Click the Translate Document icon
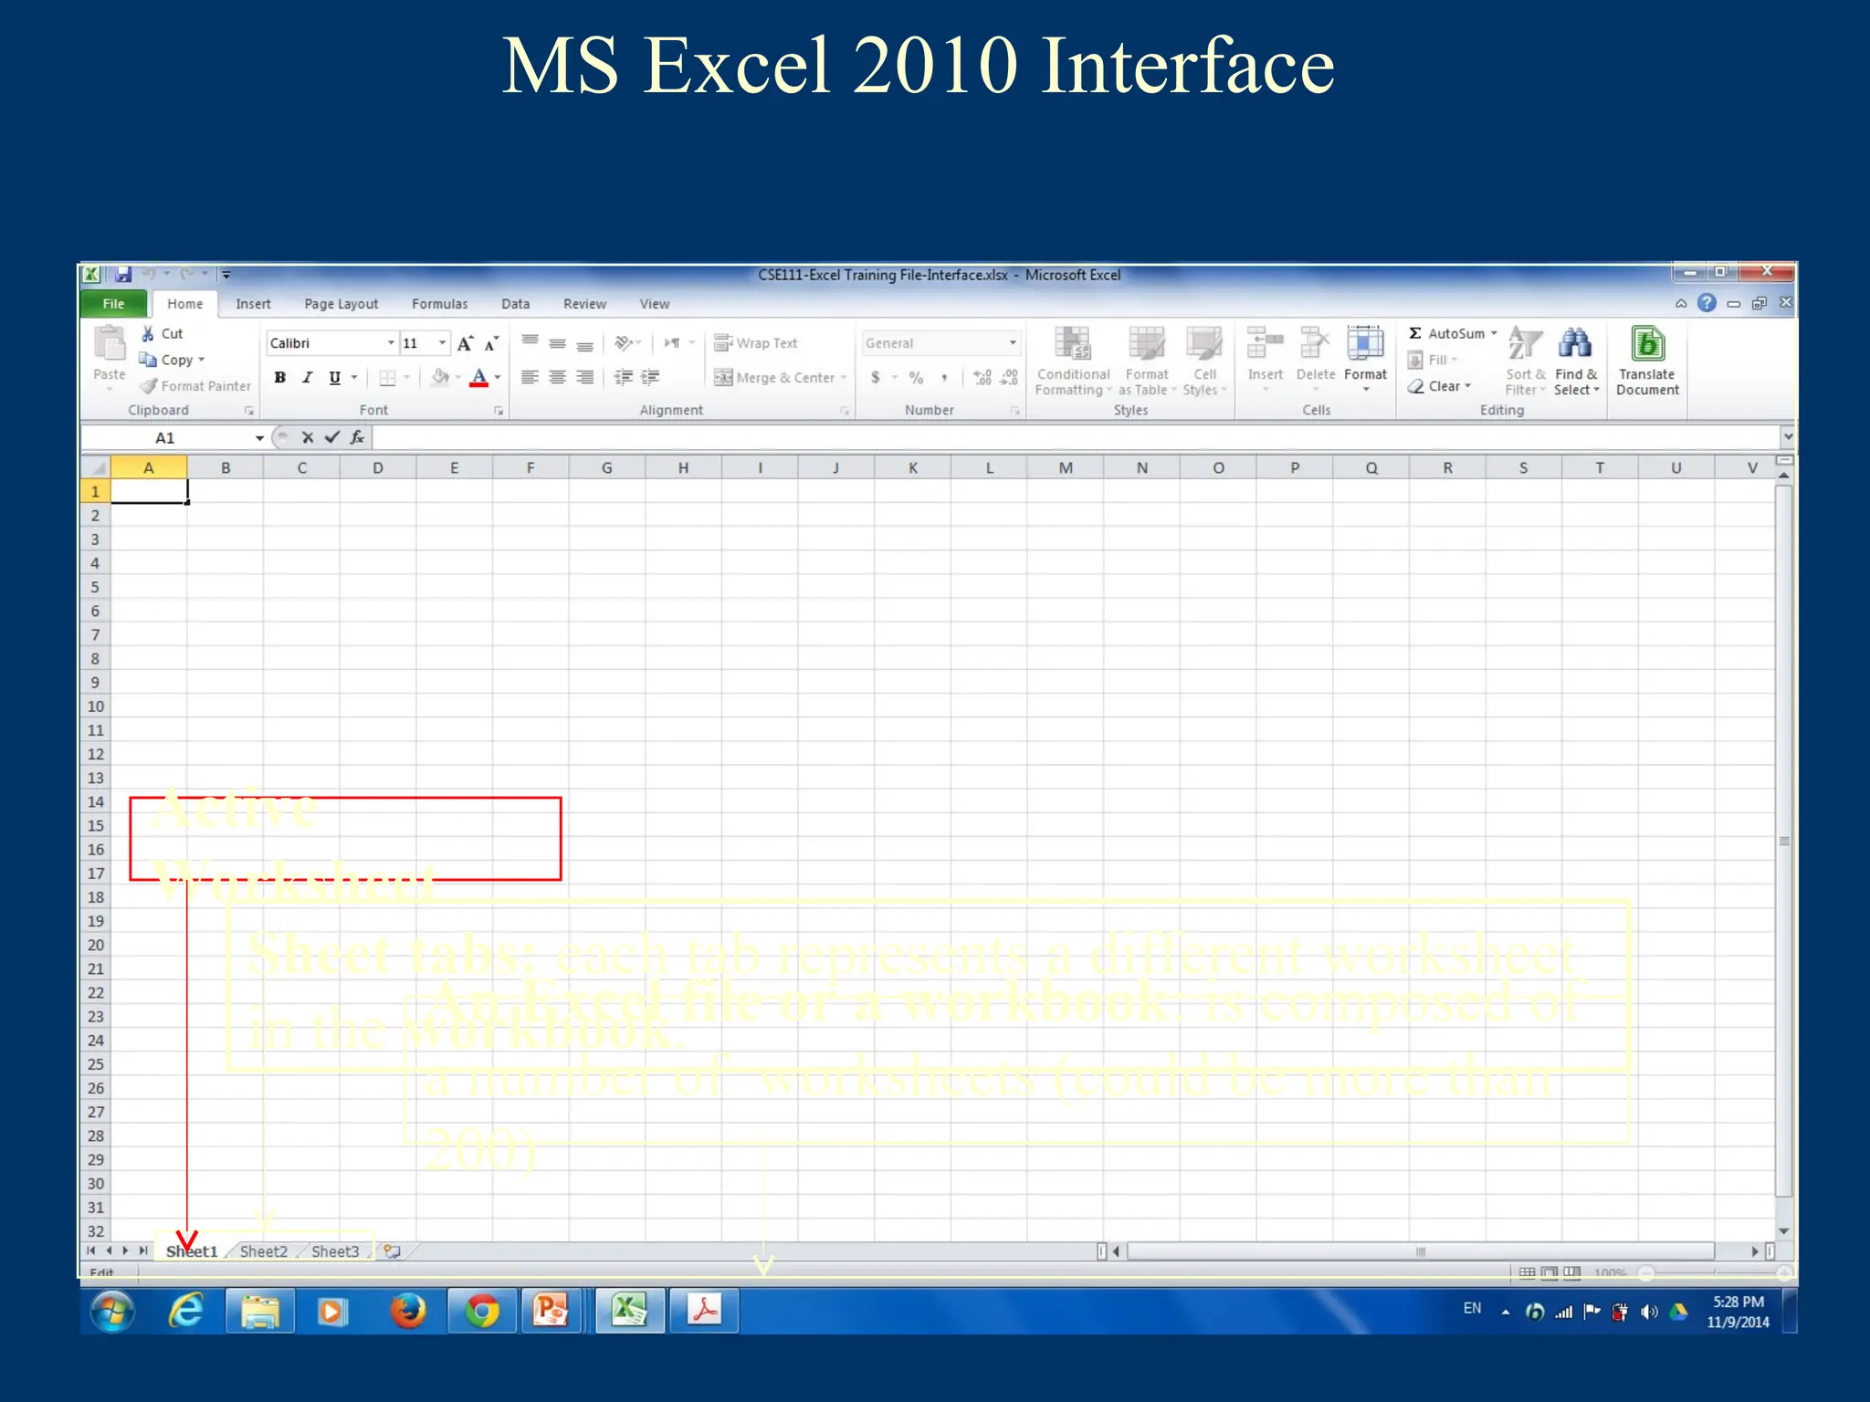Viewport: 1870px width, 1402px height. [1647, 344]
